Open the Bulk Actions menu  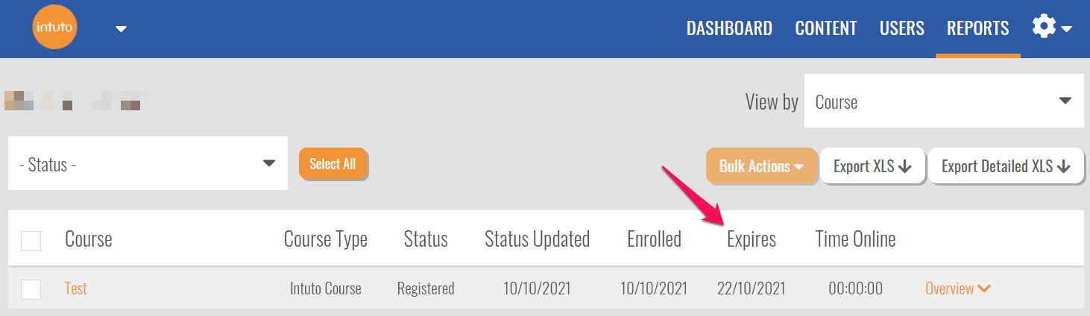pyautogui.click(x=760, y=166)
